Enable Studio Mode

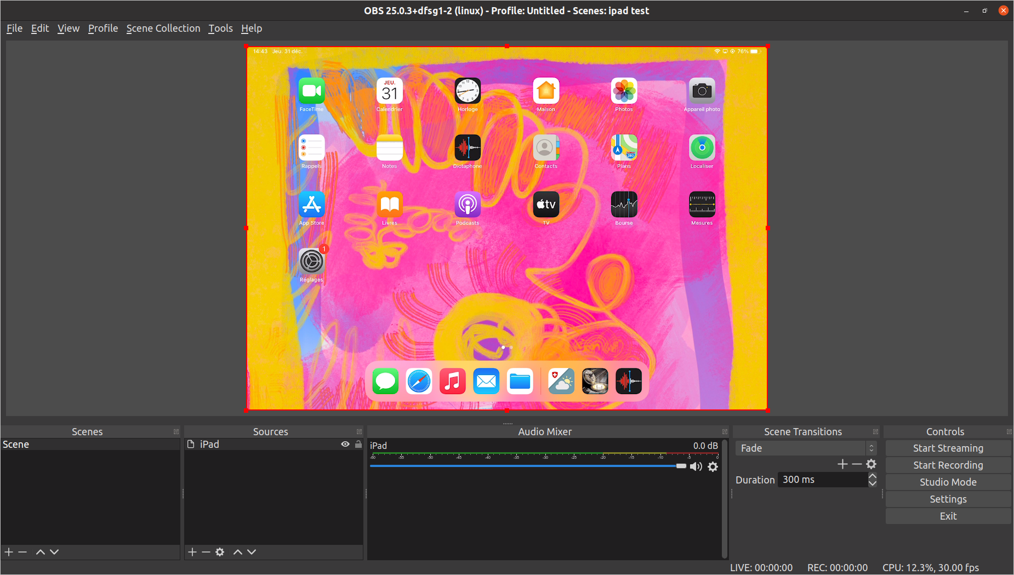point(948,482)
